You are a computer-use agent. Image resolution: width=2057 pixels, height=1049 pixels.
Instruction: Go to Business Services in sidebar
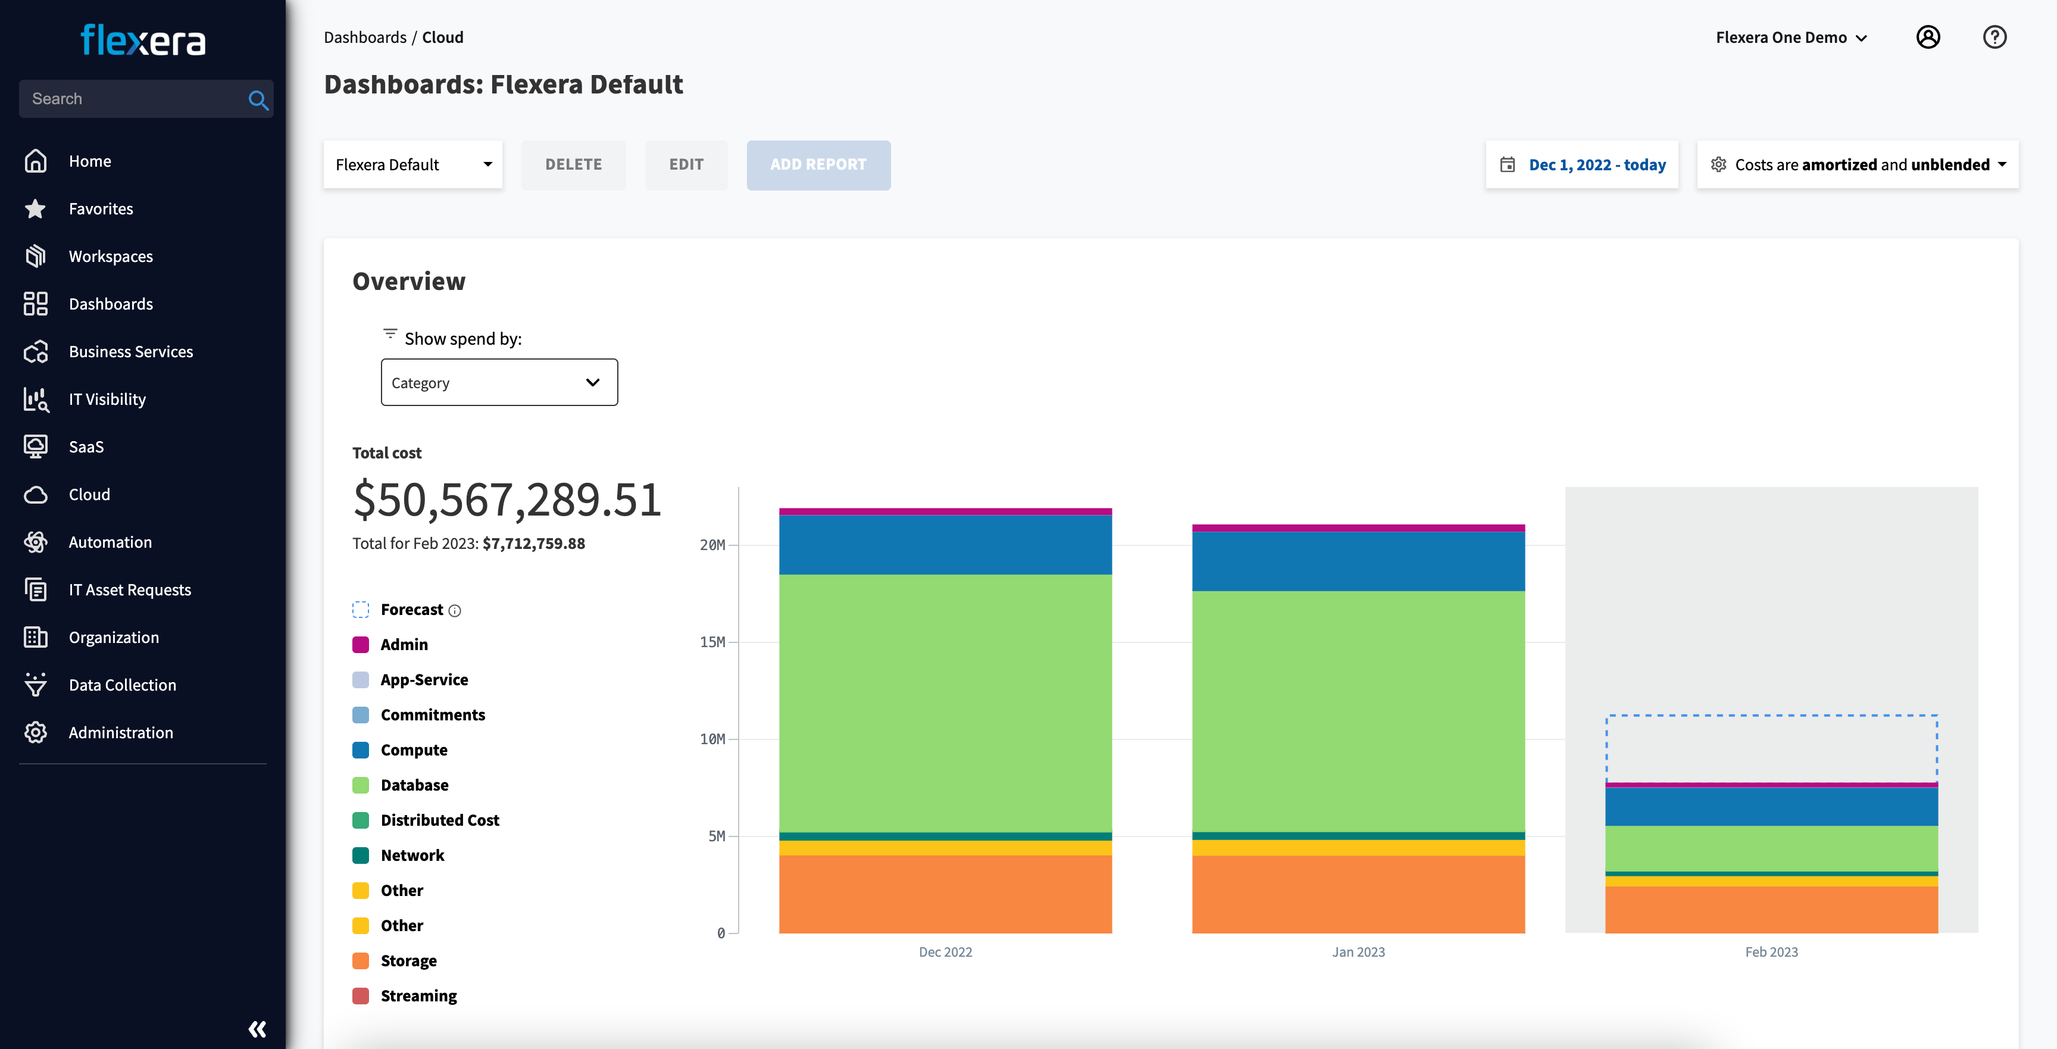tap(131, 351)
